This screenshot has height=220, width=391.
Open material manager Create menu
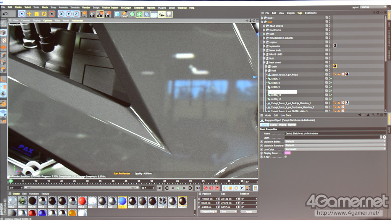click(16, 194)
